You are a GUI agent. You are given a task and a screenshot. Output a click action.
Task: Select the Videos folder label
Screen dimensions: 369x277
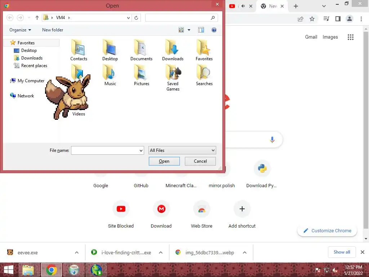click(79, 114)
